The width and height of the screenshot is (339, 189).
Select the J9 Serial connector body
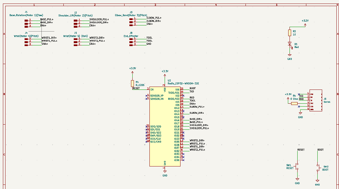[x=316, y=100]
